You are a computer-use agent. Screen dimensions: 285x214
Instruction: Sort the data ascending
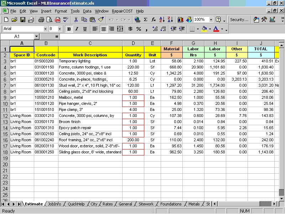tap(162, 19)
